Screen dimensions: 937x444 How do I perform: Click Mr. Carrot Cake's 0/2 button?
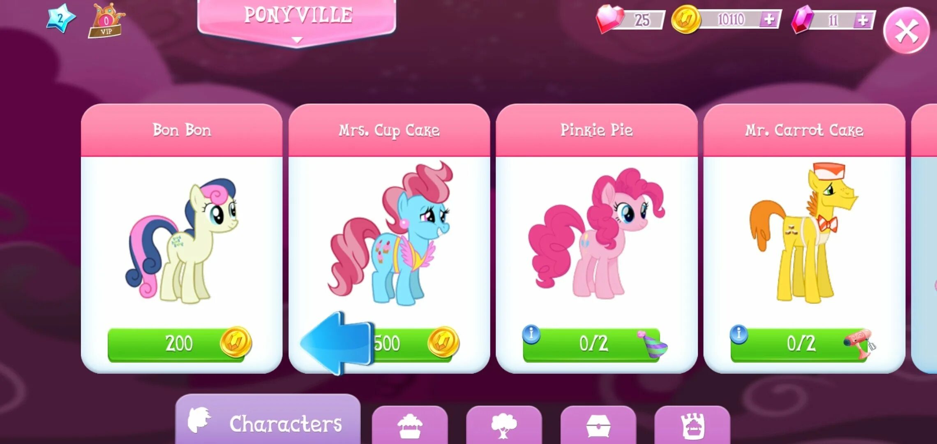802,344
